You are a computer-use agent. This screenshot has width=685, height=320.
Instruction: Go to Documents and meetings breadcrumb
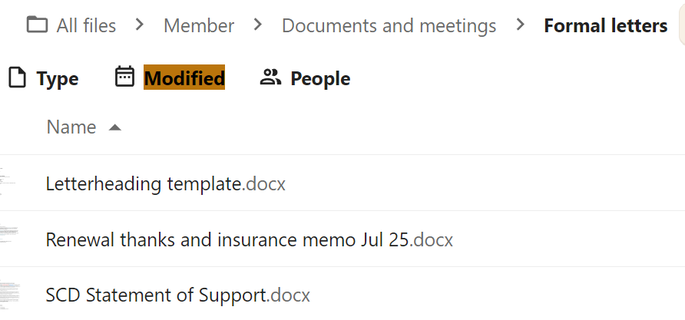click(389, 25)
